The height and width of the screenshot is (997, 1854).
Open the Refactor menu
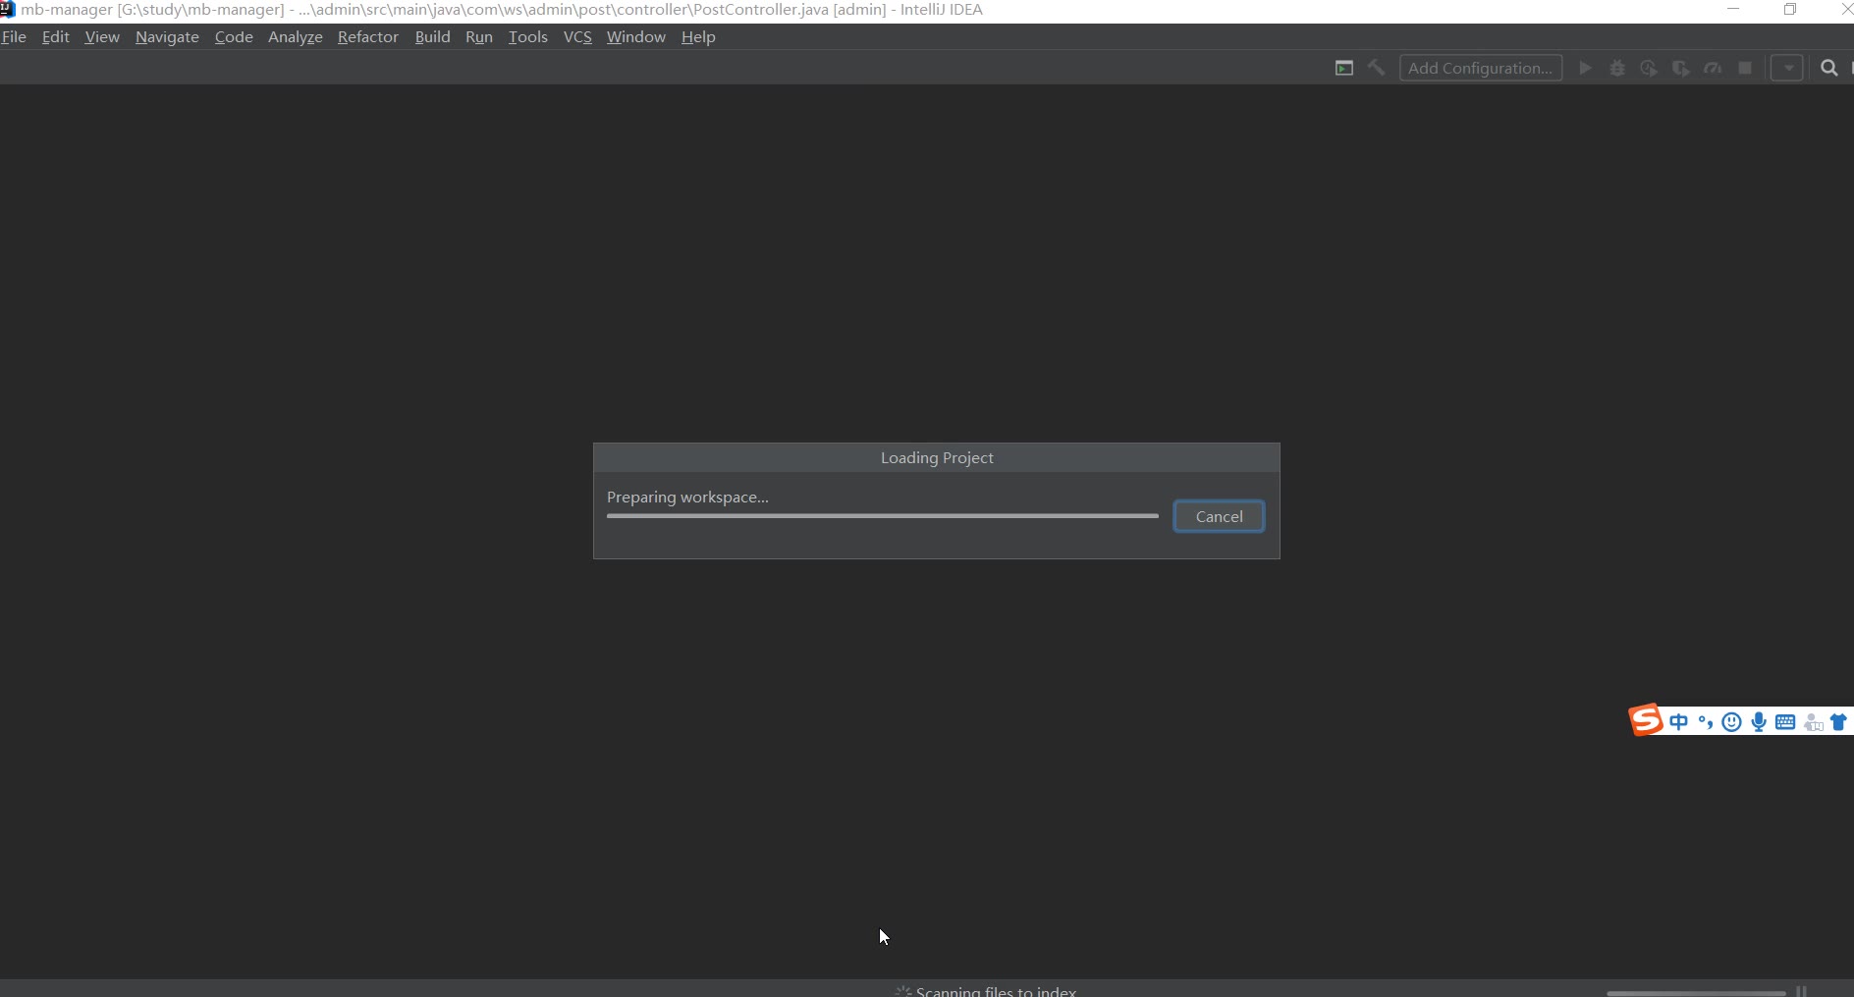(368, 37)
